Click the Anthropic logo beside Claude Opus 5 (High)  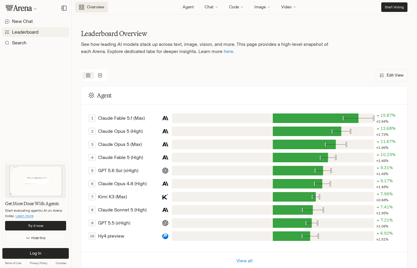click(x=165, y=131)
